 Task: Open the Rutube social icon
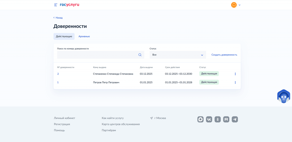[226, 119]
